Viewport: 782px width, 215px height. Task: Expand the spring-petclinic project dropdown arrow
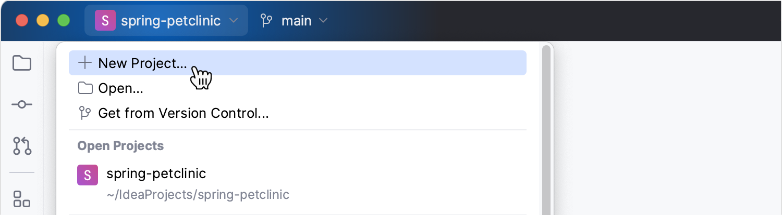click(234, 21)
